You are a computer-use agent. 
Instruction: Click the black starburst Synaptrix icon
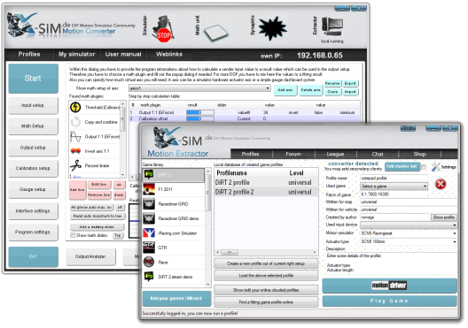[272, 28]
